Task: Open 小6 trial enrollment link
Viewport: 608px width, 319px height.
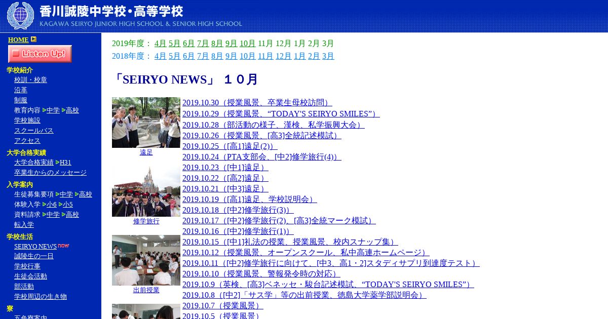Action: coord(52,205)
